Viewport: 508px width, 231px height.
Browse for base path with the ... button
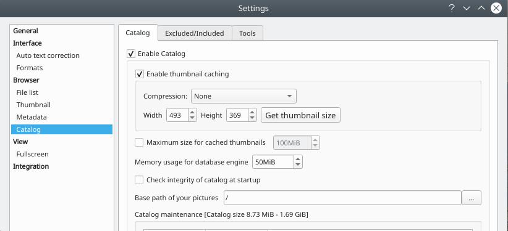(x=472, y=198)
